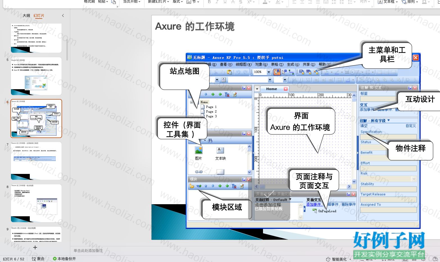440x262 pixels.
Task: Toggle the text shadow S button
Action: (241, 2)
